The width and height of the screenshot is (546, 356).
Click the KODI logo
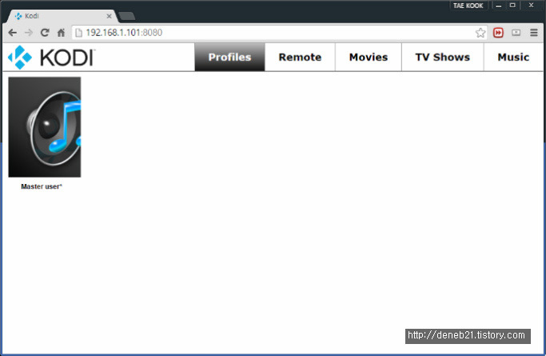click(x=51, y=58)
